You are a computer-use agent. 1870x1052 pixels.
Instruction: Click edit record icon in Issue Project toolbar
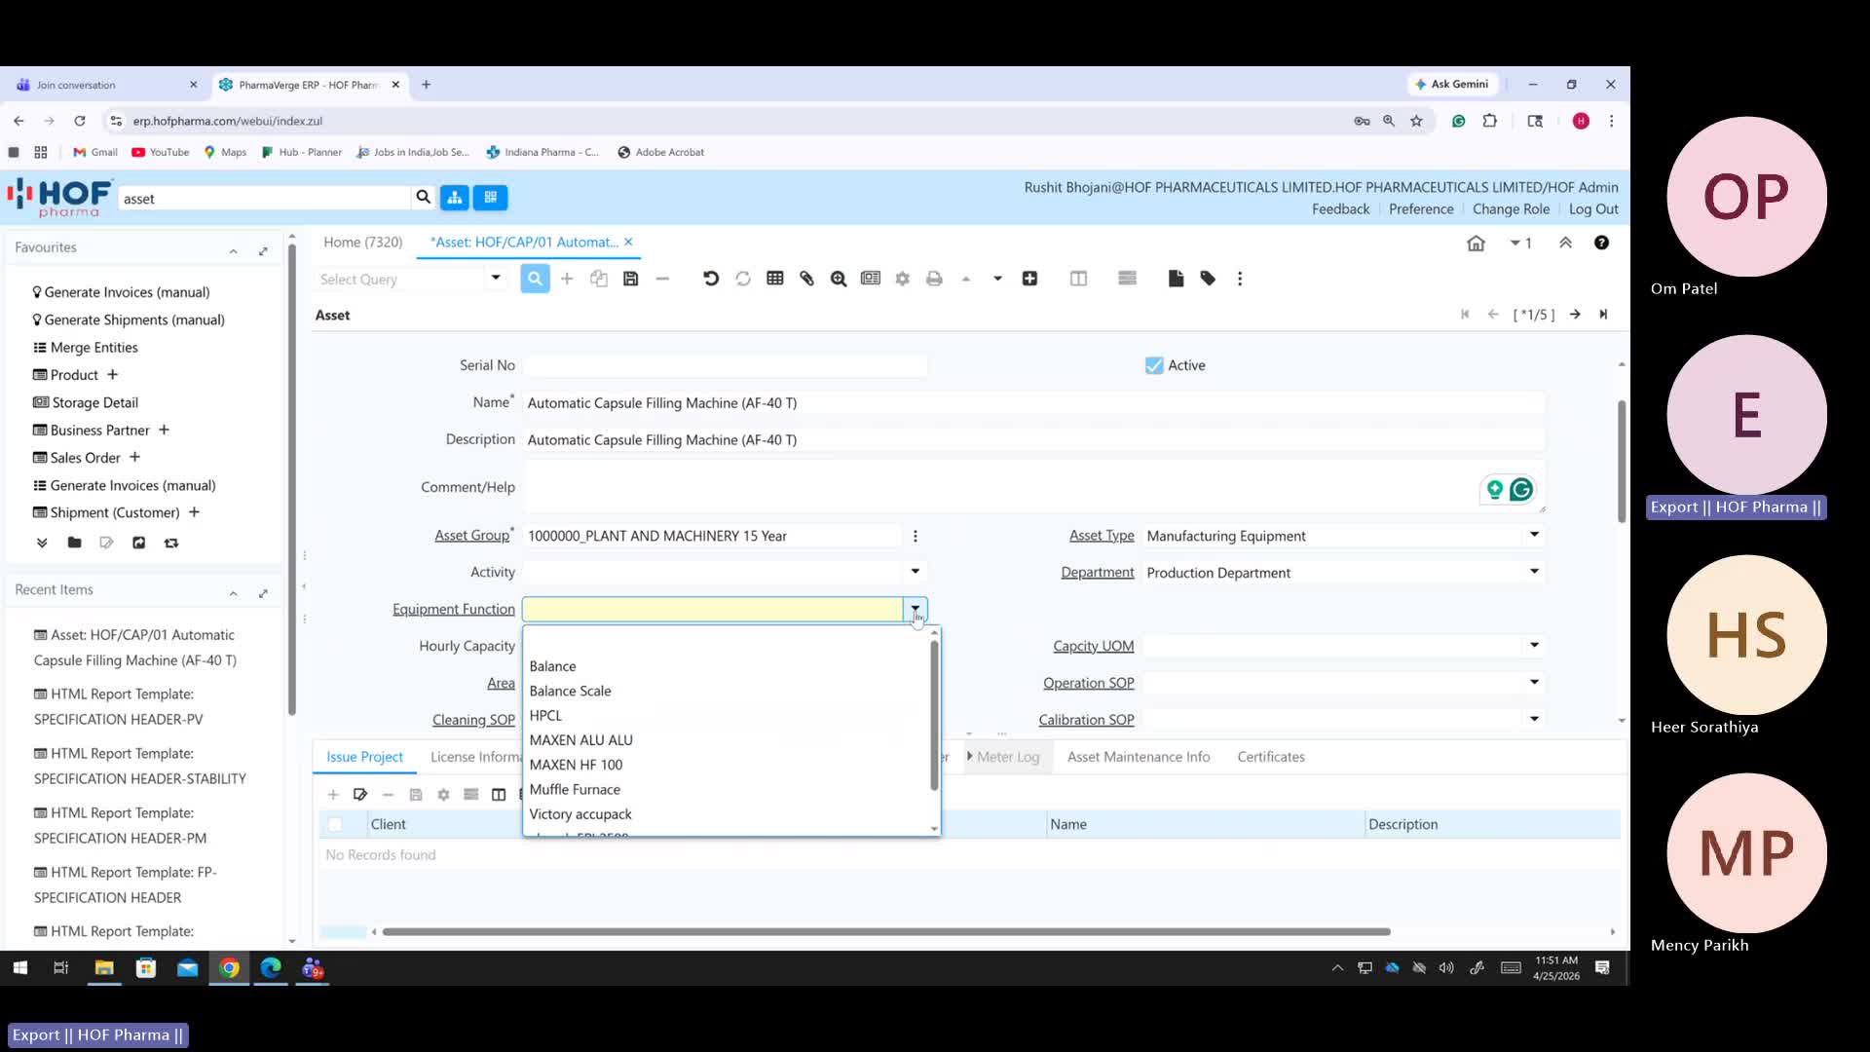click(360, 795)
